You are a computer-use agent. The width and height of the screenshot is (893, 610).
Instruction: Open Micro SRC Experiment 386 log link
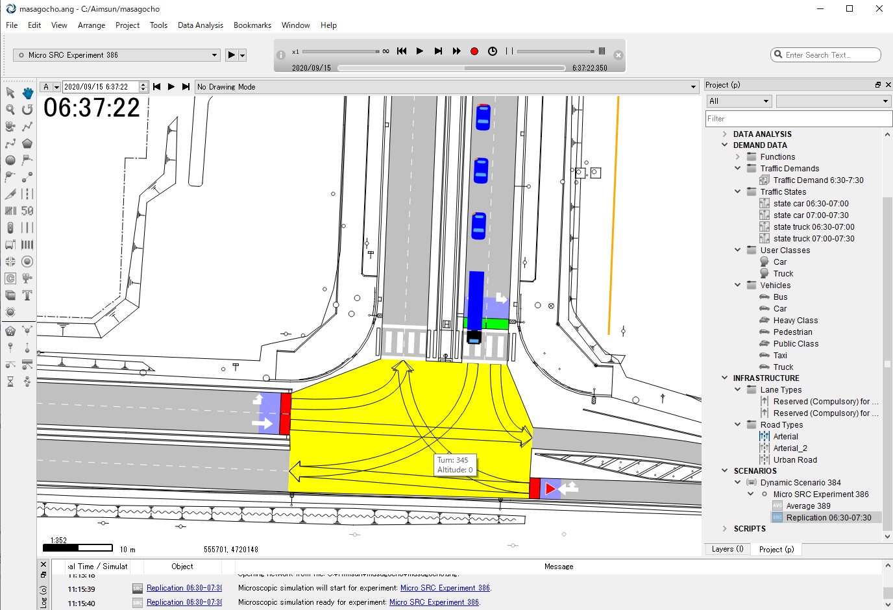click(x=445, y=588)
